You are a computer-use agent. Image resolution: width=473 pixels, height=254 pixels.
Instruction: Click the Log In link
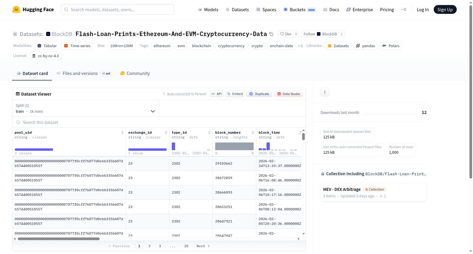coord(423,10)
